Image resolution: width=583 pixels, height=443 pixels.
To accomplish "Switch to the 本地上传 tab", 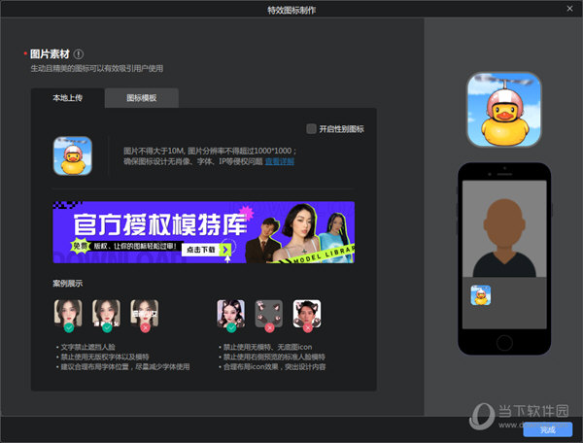I will pos(67,98).
